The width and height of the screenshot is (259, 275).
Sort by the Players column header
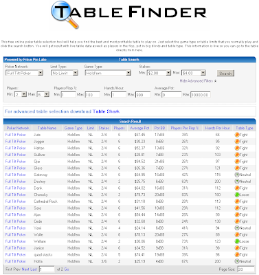pos(120,128)
